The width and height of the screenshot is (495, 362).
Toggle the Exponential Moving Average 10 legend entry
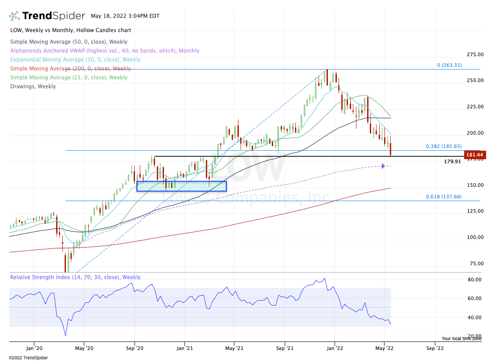click(x=75, y=60)
